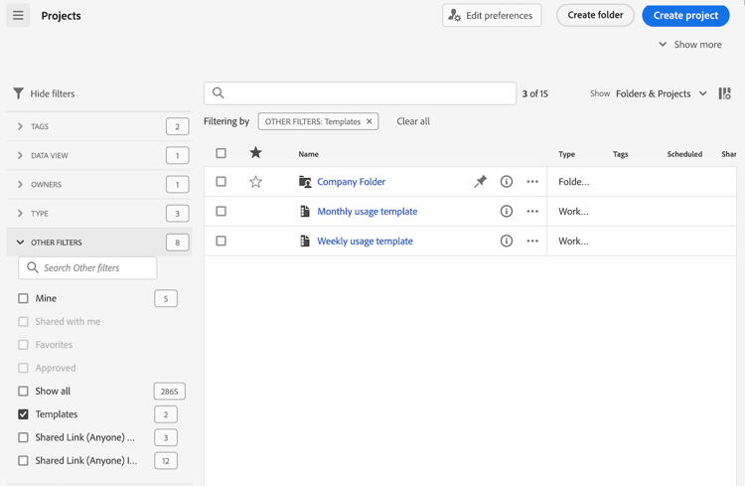Image resolution: width=745 pixels, height=486 pixels.
Task: Open info for Monthly usage template
Action: (507, 212)
